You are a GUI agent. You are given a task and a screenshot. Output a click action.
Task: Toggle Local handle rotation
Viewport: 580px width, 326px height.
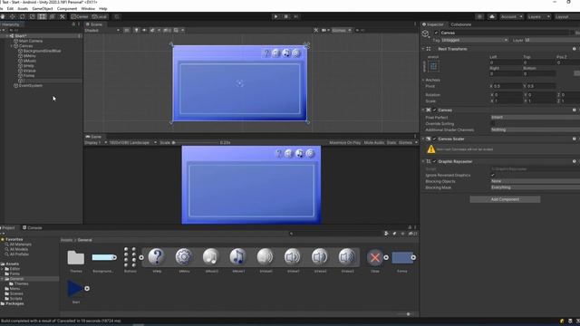(x=99, y=16)
